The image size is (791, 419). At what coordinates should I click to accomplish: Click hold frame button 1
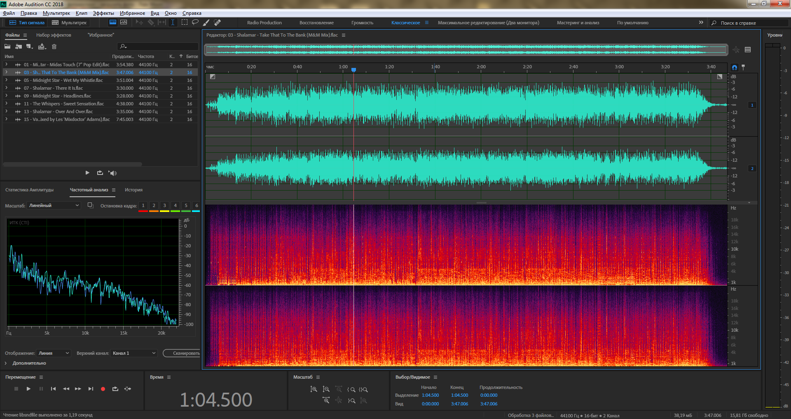(143, 205)
